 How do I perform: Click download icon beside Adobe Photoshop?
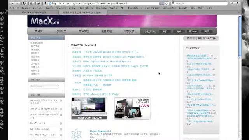click(61, 115)
